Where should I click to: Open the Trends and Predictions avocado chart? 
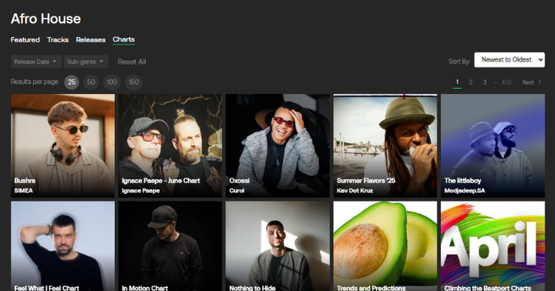[385, 247]
